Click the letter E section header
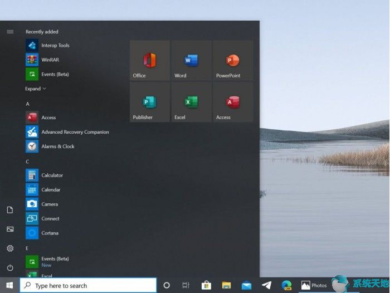Screen dimensions: 390x293 [x=27, y=248]
